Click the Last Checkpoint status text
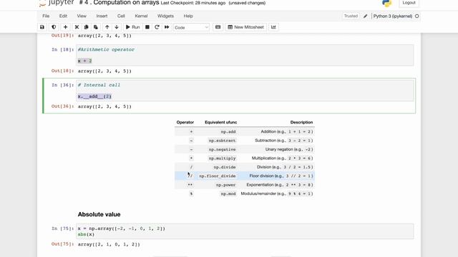 tap(193, 3)
